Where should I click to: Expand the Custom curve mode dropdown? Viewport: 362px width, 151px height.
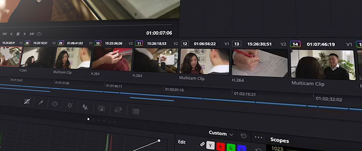pyautogui.click(x=221, y=133)
